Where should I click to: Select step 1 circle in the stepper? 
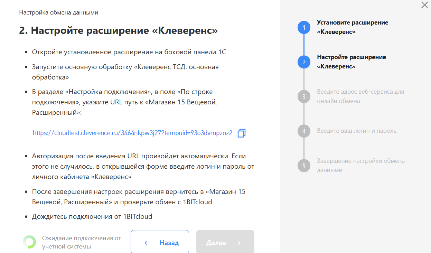[304, 27]
